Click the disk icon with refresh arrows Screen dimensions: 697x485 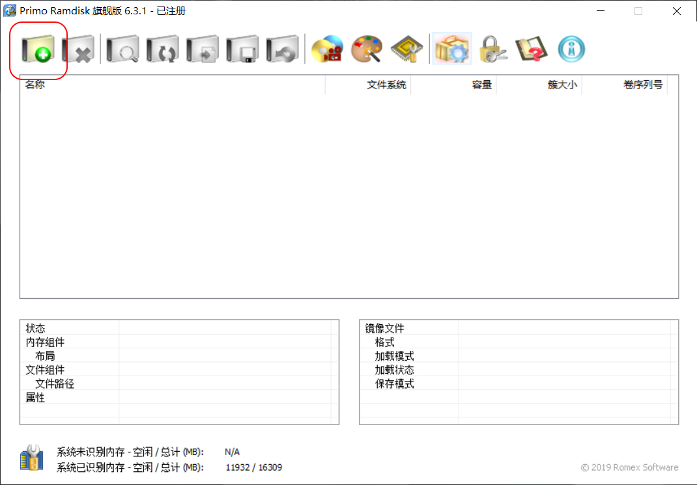163,48
